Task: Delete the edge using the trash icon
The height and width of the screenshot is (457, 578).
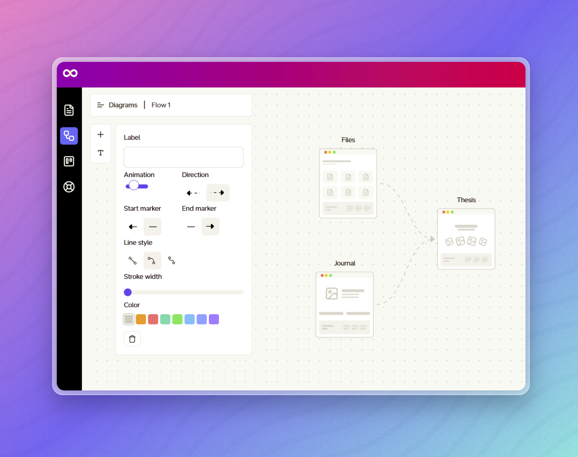Action: pyautogui.click(x=132, y=339)
